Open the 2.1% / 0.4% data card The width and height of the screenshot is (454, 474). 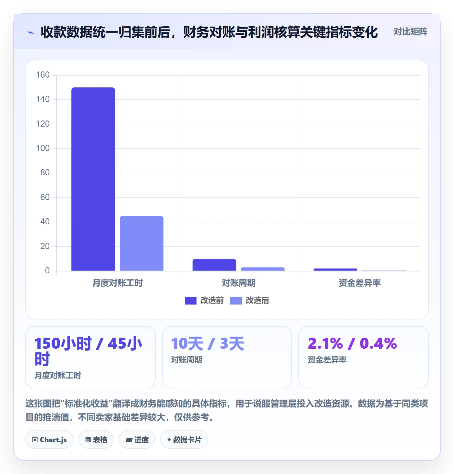(x=364, y=357)
